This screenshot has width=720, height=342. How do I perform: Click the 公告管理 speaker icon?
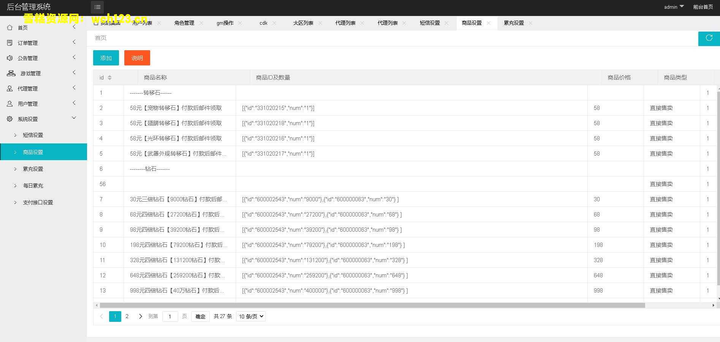(10, 58)
